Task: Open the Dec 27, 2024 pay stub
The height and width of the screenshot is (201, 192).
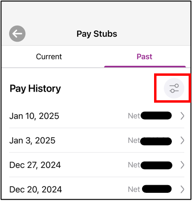Action: 97,165
